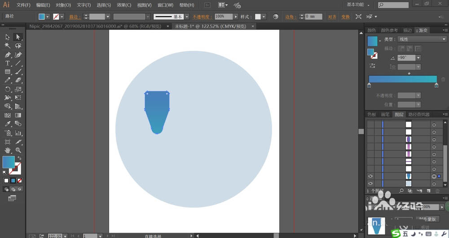Click 不透明度 link in control bar
This screenshot has height=238, width=449.
pos(202,17)
